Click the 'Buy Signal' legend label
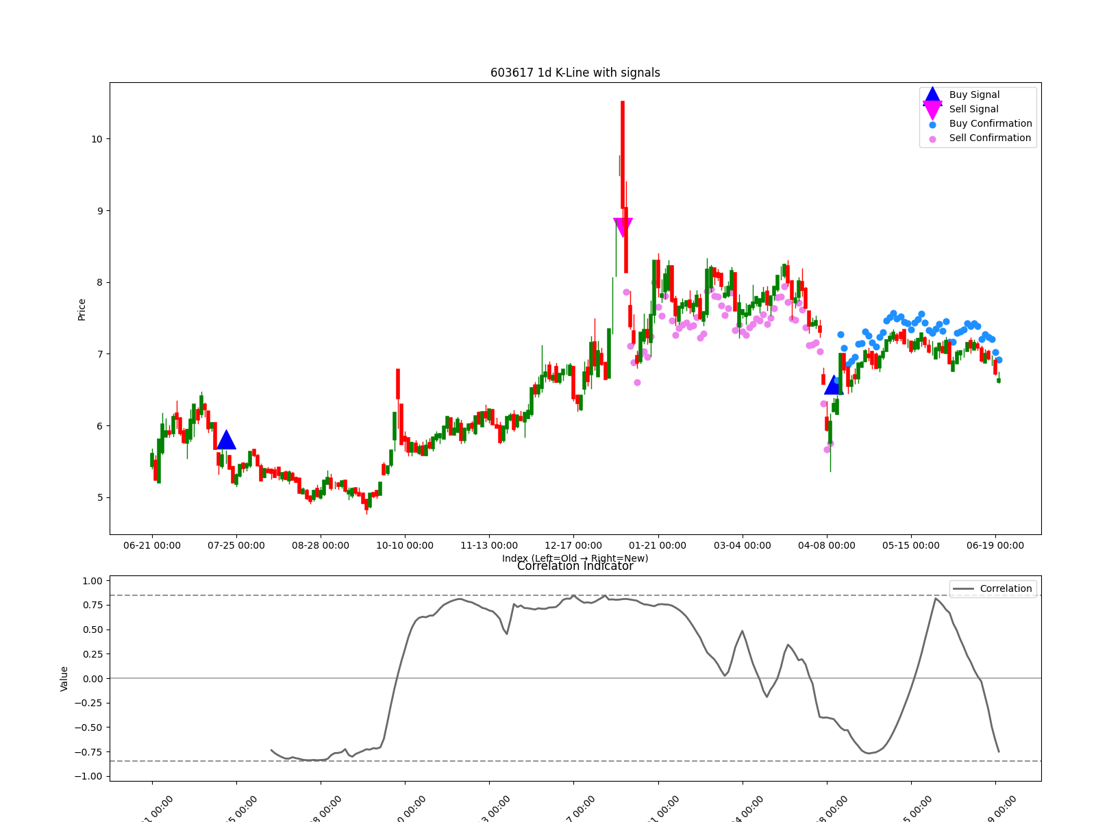The image size is (1096, 822). pyautogui.click(x=974, y=95)
